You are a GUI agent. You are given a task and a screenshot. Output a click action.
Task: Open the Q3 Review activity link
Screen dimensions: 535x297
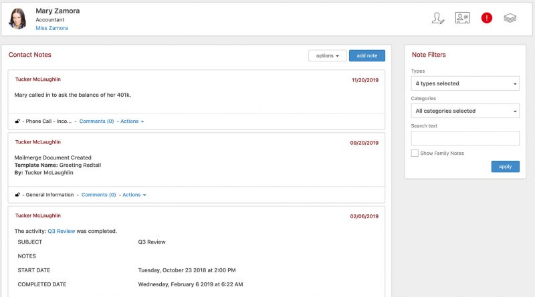62,231
